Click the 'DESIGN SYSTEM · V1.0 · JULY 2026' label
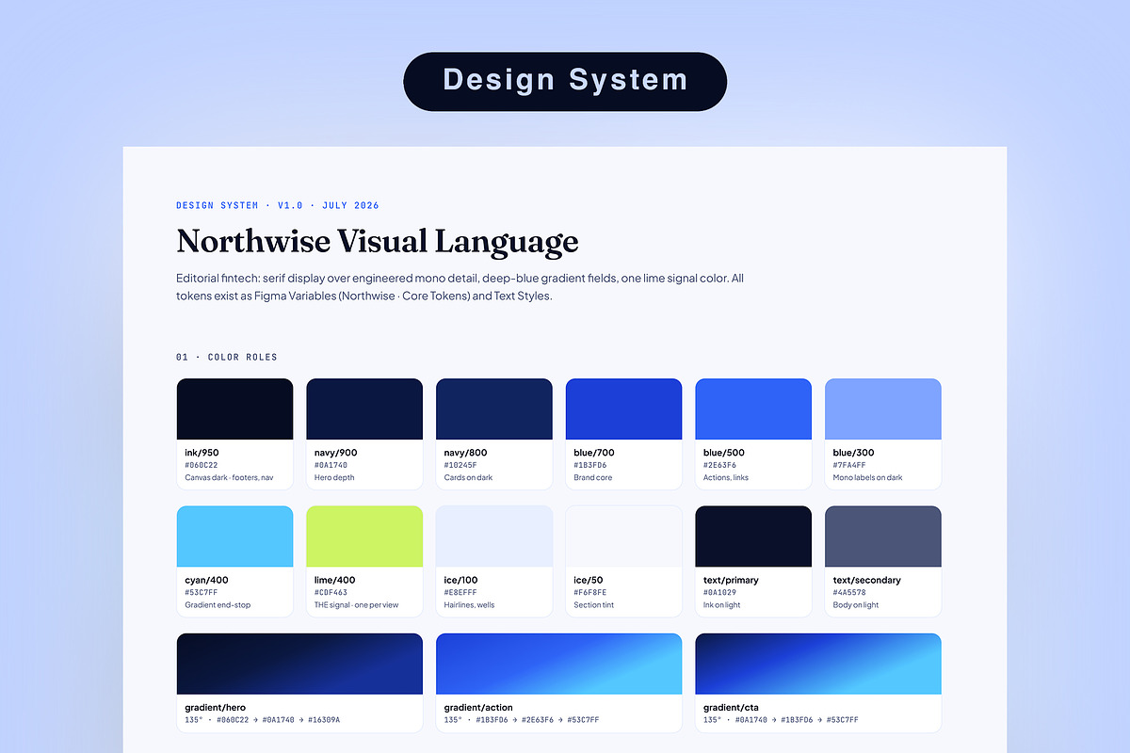1130x753 pixels. (x=278, y=205)
